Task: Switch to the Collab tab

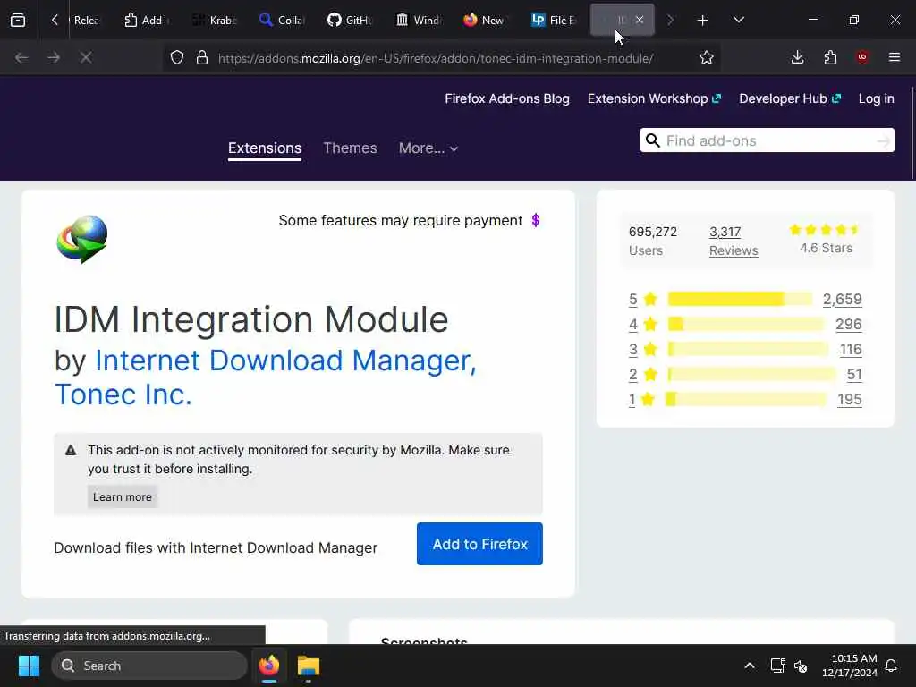Action: (x=282, y=20)
